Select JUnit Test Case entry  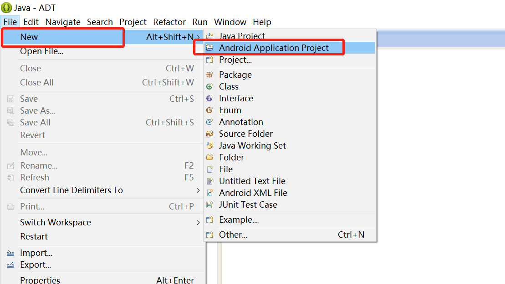point(290,204)
